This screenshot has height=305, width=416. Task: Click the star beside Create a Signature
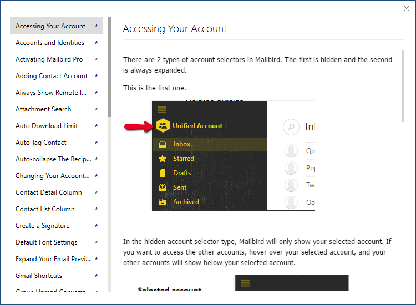(97, 226)
